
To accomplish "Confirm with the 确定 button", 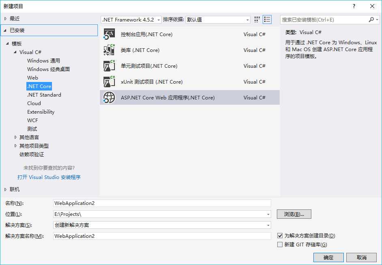I will coord(328,257).
